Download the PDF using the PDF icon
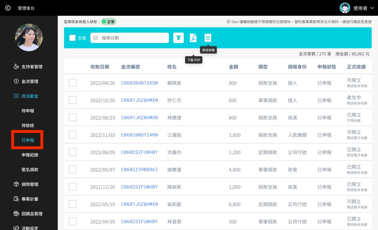This screenshot has width=378, height=230. coord(193,38)
